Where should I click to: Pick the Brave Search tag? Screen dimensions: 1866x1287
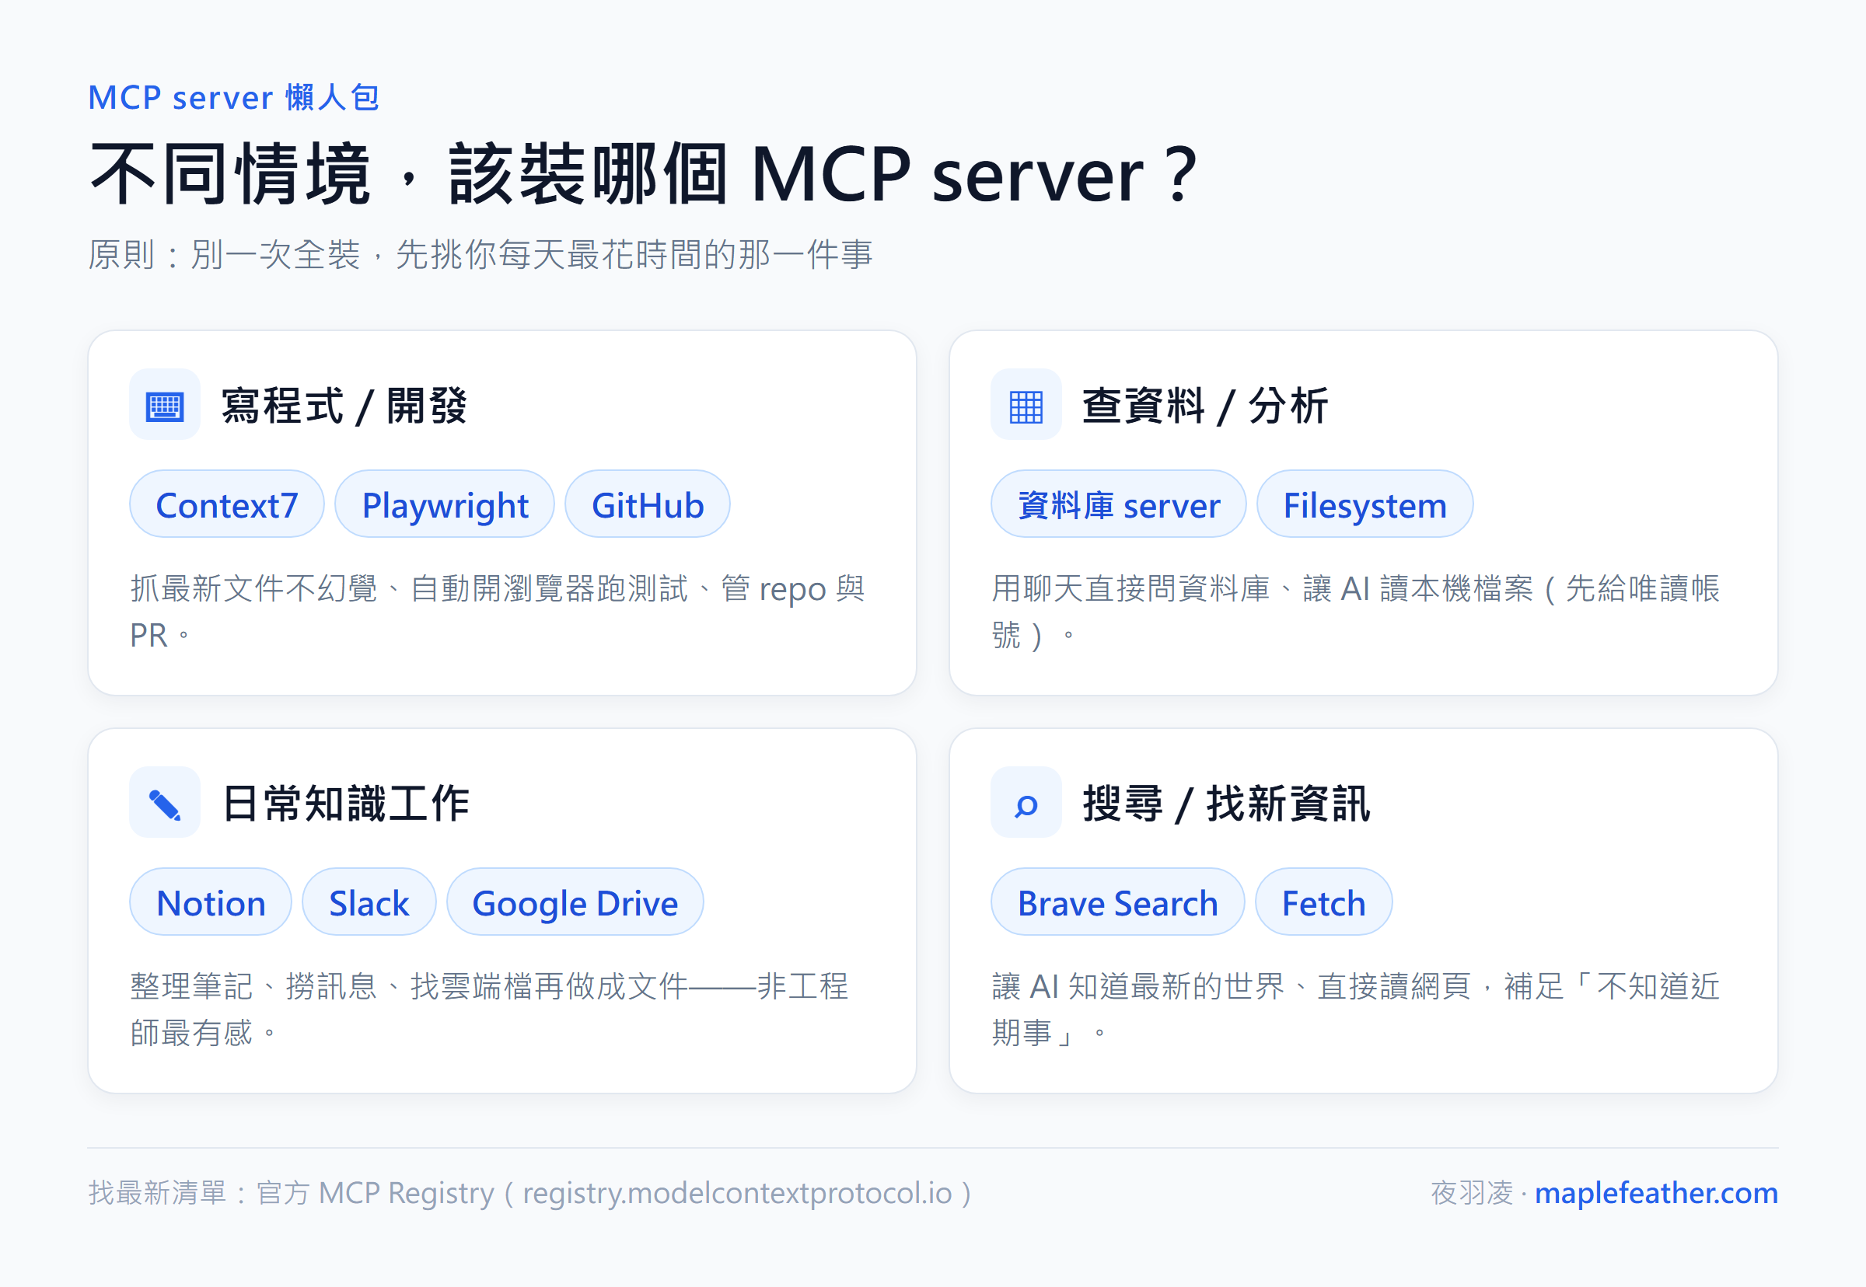pyautogui.click(x=1117, y=902)
